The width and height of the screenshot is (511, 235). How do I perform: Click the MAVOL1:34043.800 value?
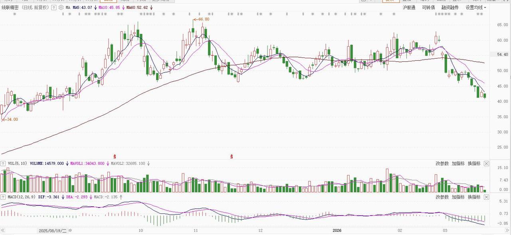point(87,164)
